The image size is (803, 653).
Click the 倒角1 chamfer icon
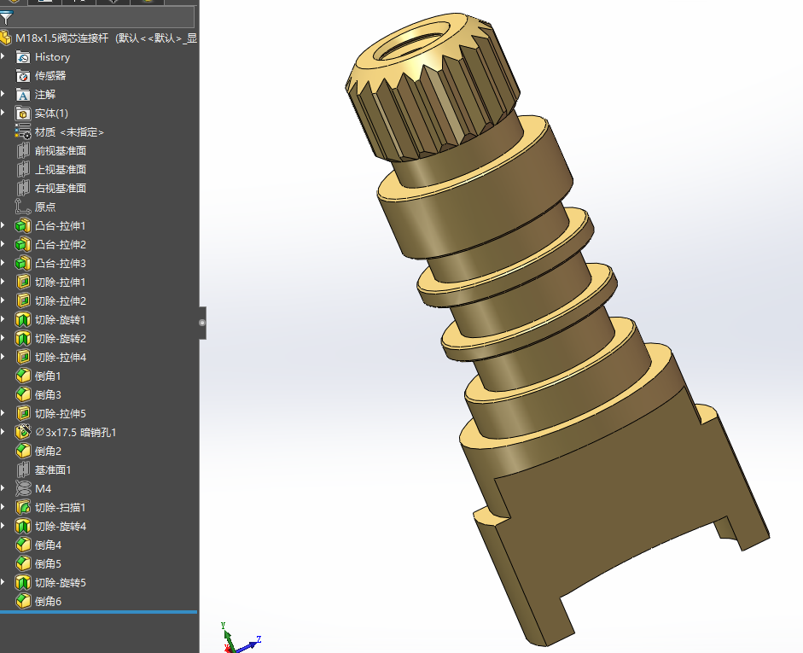[x=23, y=376]
